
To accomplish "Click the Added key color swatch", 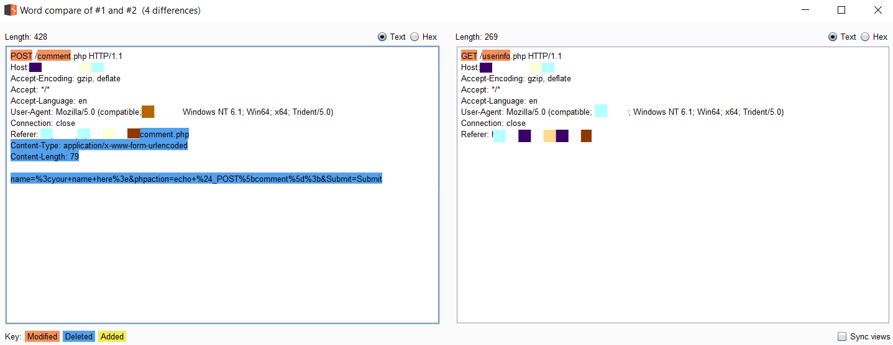I will tap(112, 336).
